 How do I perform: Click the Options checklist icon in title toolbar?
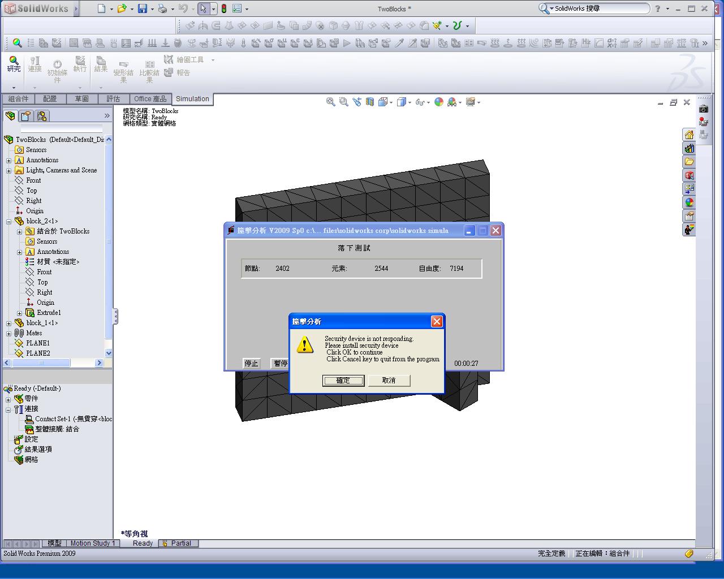point(237,8)
